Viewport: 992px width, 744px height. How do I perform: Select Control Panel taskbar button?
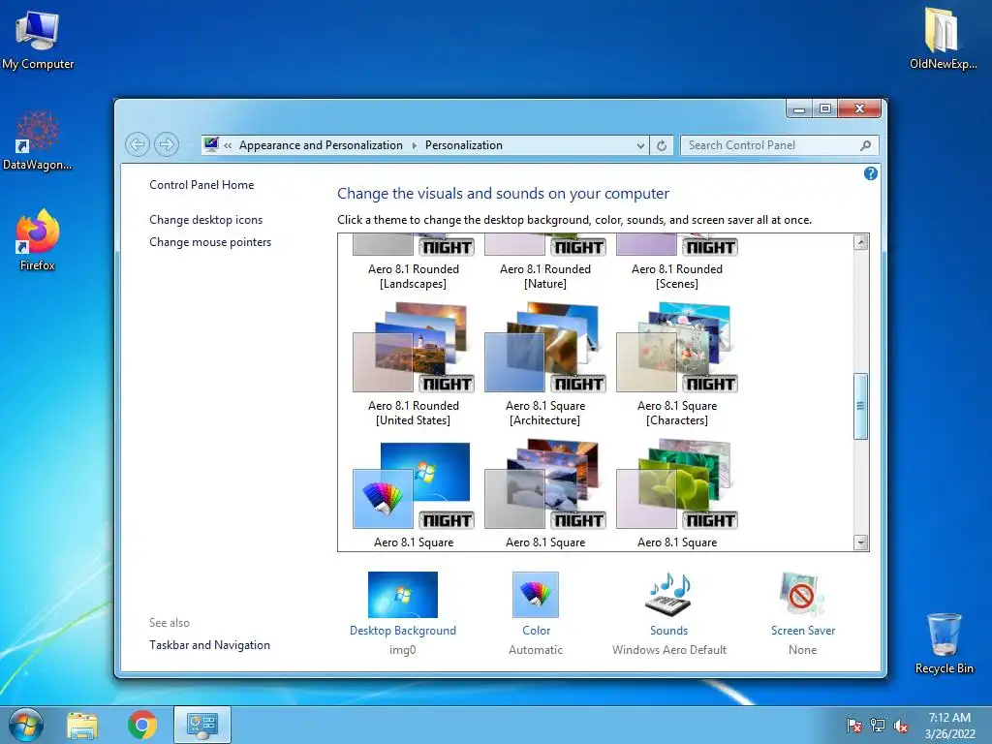202,725
